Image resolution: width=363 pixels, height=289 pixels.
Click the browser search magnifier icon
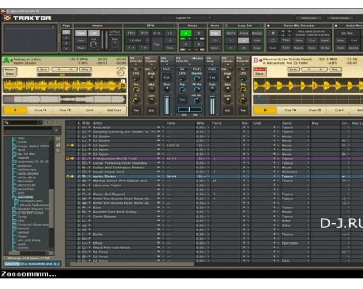[6, 122]
